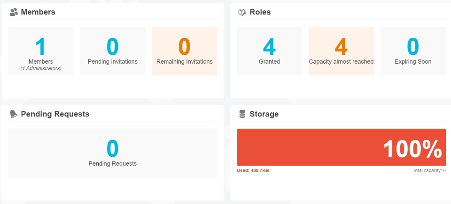The image size is (451, 204).
Task: Select the 0 Pending Requests tile
Action: (113, 153)
